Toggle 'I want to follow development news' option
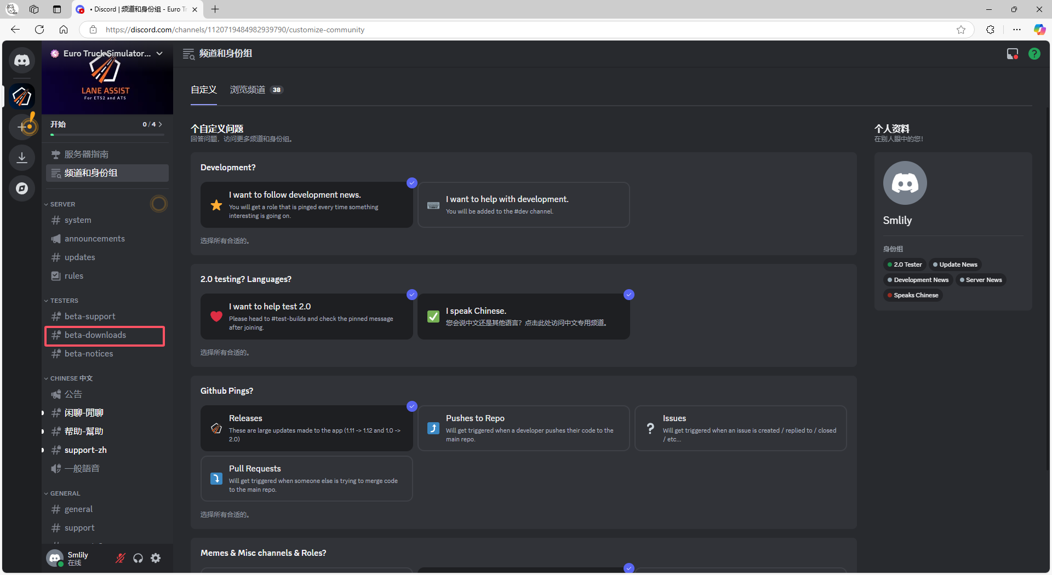The width and height of the screenshot is (1052, 575). (x=307, y=205)
